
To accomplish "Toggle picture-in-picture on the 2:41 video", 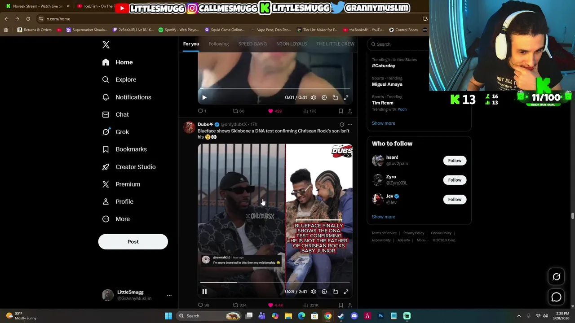I will click(x=335, y=292).
